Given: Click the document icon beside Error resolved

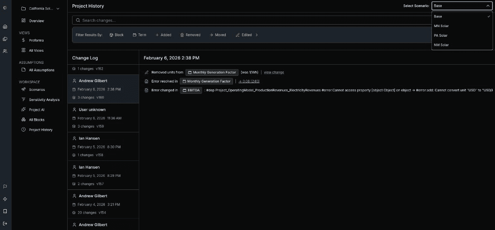Looking at the screenshot, I should point(146,81).
